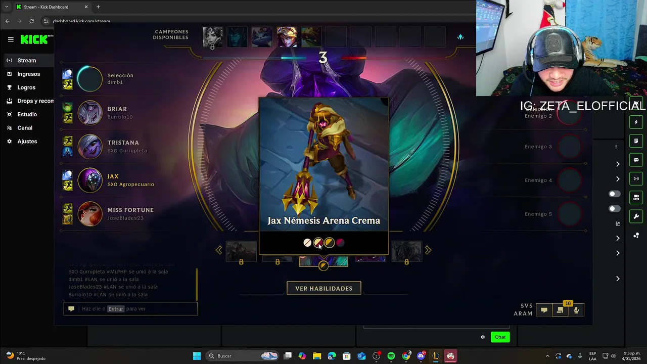The height and width of the screenshot is (364, 647).
Task: Click the taskbar Buscar search box
Action: [x=243, y=356]
